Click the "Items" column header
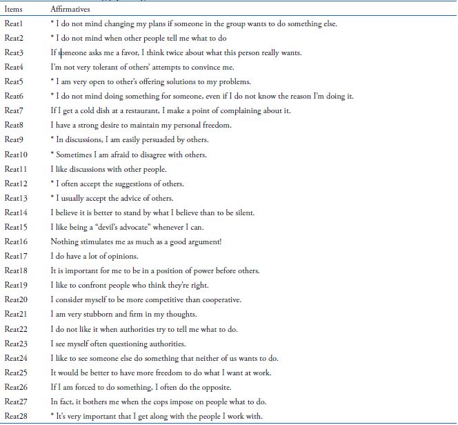Screen dimensions: 458x425 [14, 10]
